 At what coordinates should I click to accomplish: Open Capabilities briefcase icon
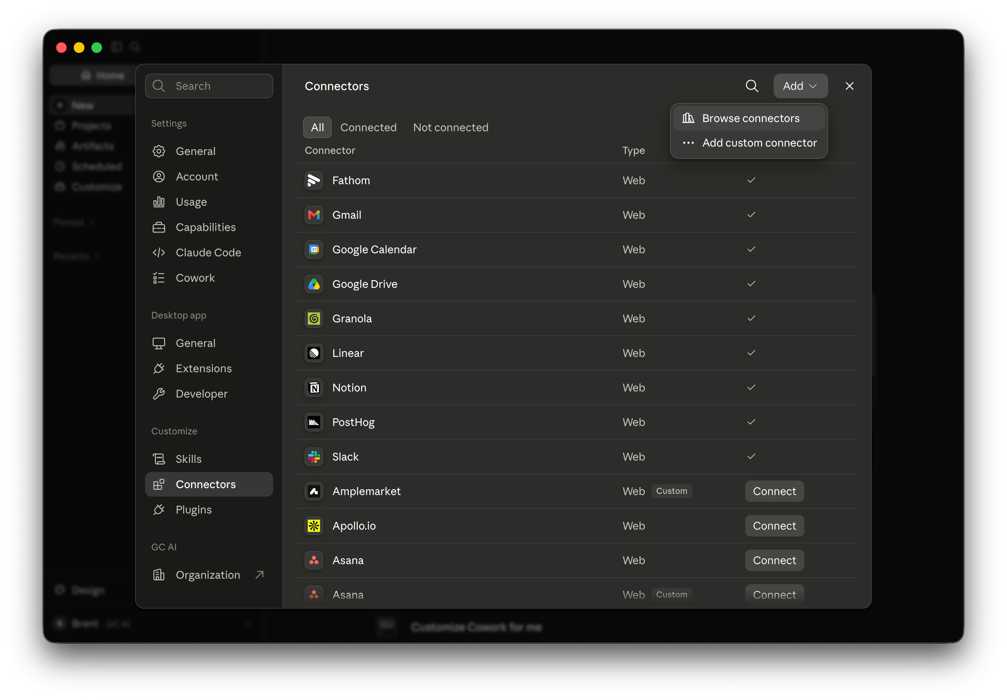[159, 228]
